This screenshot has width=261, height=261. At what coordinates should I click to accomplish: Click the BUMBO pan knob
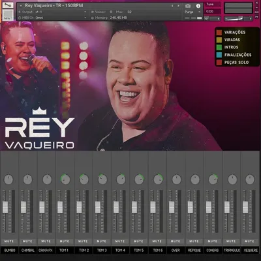pos(8,179)
